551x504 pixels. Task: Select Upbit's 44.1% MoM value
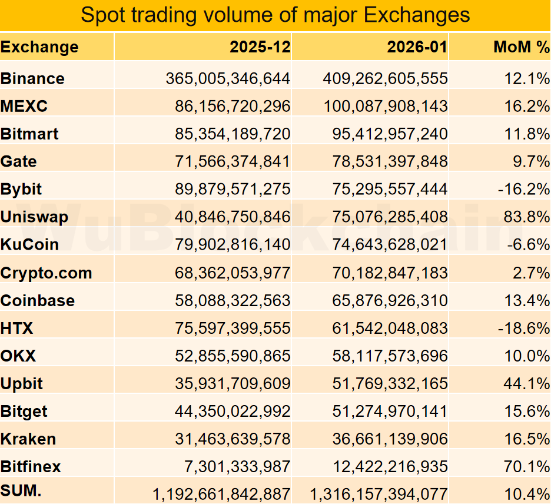coord(527,383)
